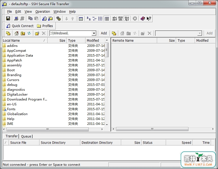The image size is (218, 169).
Task: Switch to List view
Action: pyautogui.click(x=101, y=18)
